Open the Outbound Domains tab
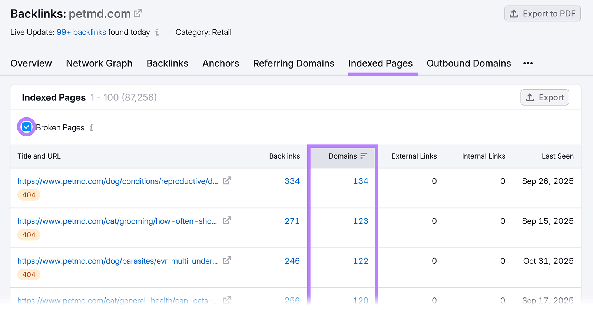Image resolution: width=593 pixels, height=310 pixels. [469, 63]
